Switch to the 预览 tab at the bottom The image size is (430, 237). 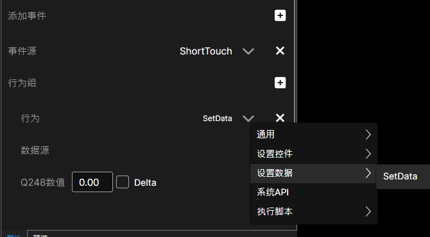pos(40,235)
